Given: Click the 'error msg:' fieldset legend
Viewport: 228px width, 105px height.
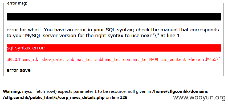Looking at the screenshot, I should click(x=17, y=3).
